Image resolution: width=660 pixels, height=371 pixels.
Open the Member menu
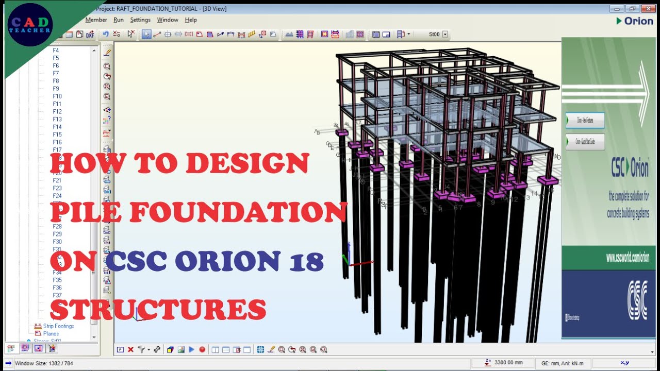[x=96, y=20]
